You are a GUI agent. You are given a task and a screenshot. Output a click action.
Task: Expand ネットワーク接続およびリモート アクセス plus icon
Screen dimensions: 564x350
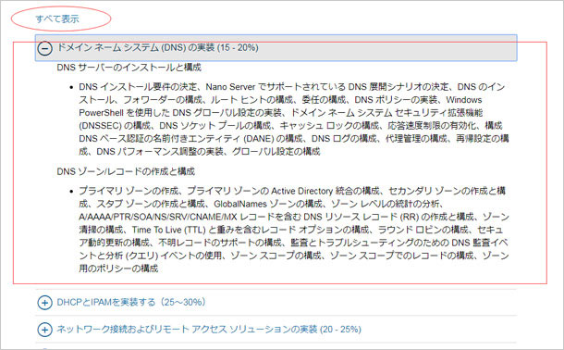(x=44, y=330)
